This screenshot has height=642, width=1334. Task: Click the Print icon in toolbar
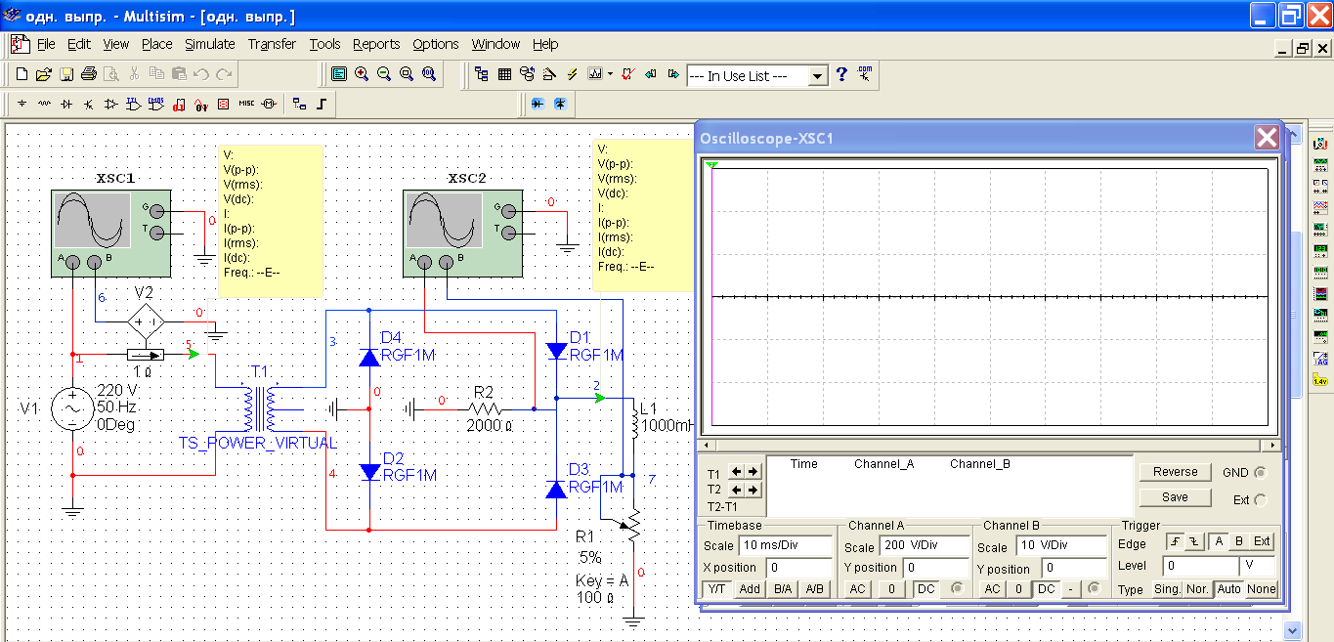(x=89, y=74)
